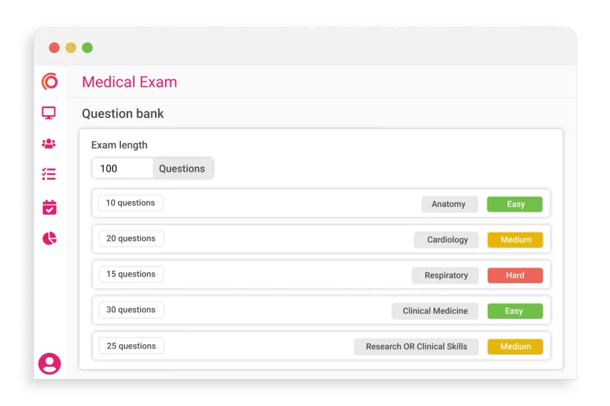Click the 10 questions count field
The image size is (610, 406).
tap(130, 203)
